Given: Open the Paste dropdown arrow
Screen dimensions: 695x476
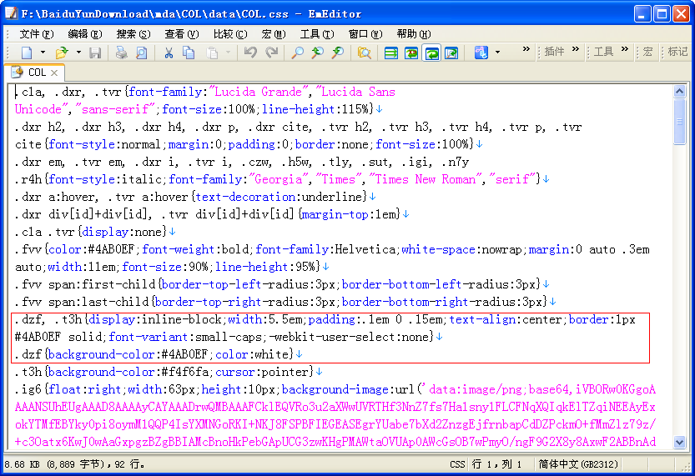Looking at the screenshot, I should (228, 53).
